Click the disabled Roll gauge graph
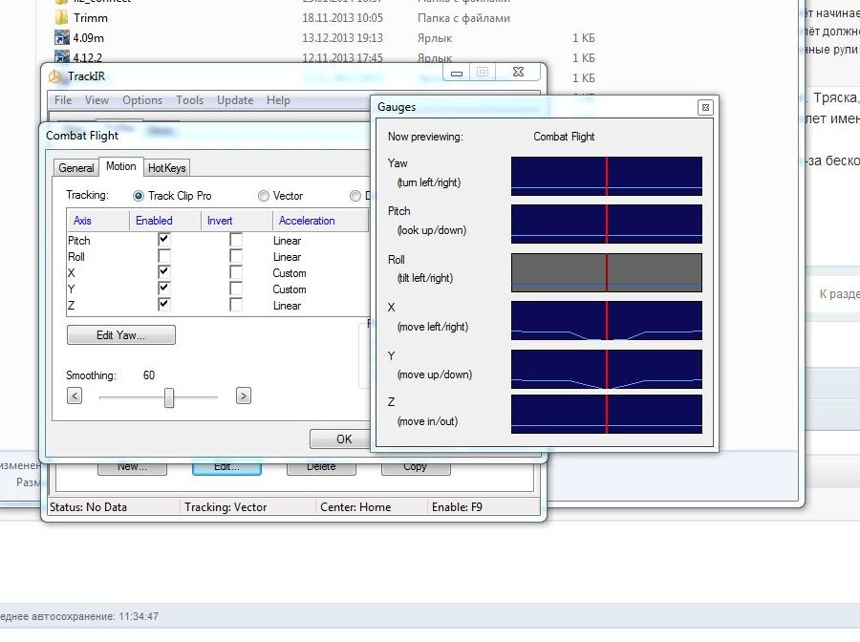The width and height of the screenshot is (860, 642). click(607, 272)
